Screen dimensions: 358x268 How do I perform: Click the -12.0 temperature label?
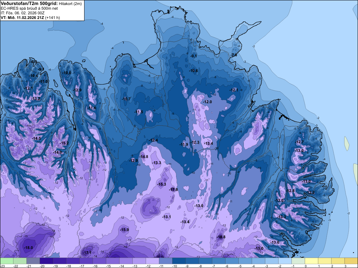tap(208, 102)
